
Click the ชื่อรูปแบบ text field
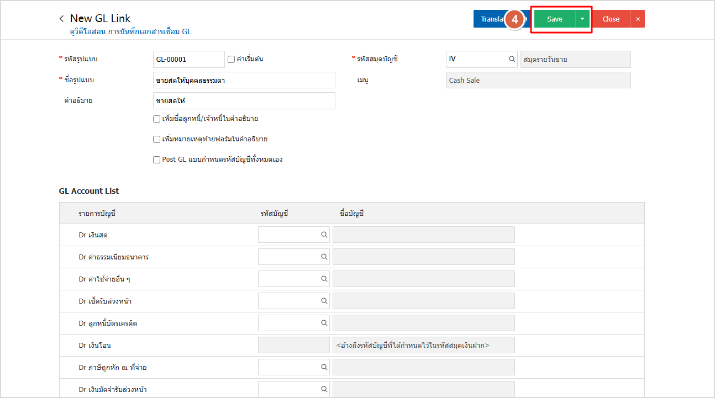[244, 80]
